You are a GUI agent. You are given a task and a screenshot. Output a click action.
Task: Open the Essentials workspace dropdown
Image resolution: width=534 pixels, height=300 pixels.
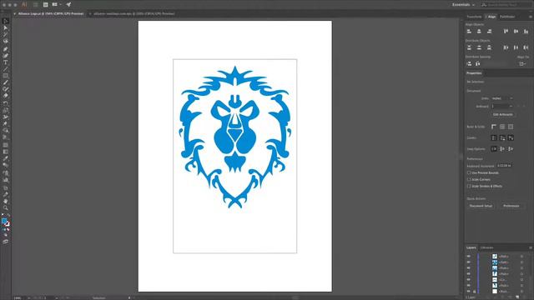[x=463, y=5]
